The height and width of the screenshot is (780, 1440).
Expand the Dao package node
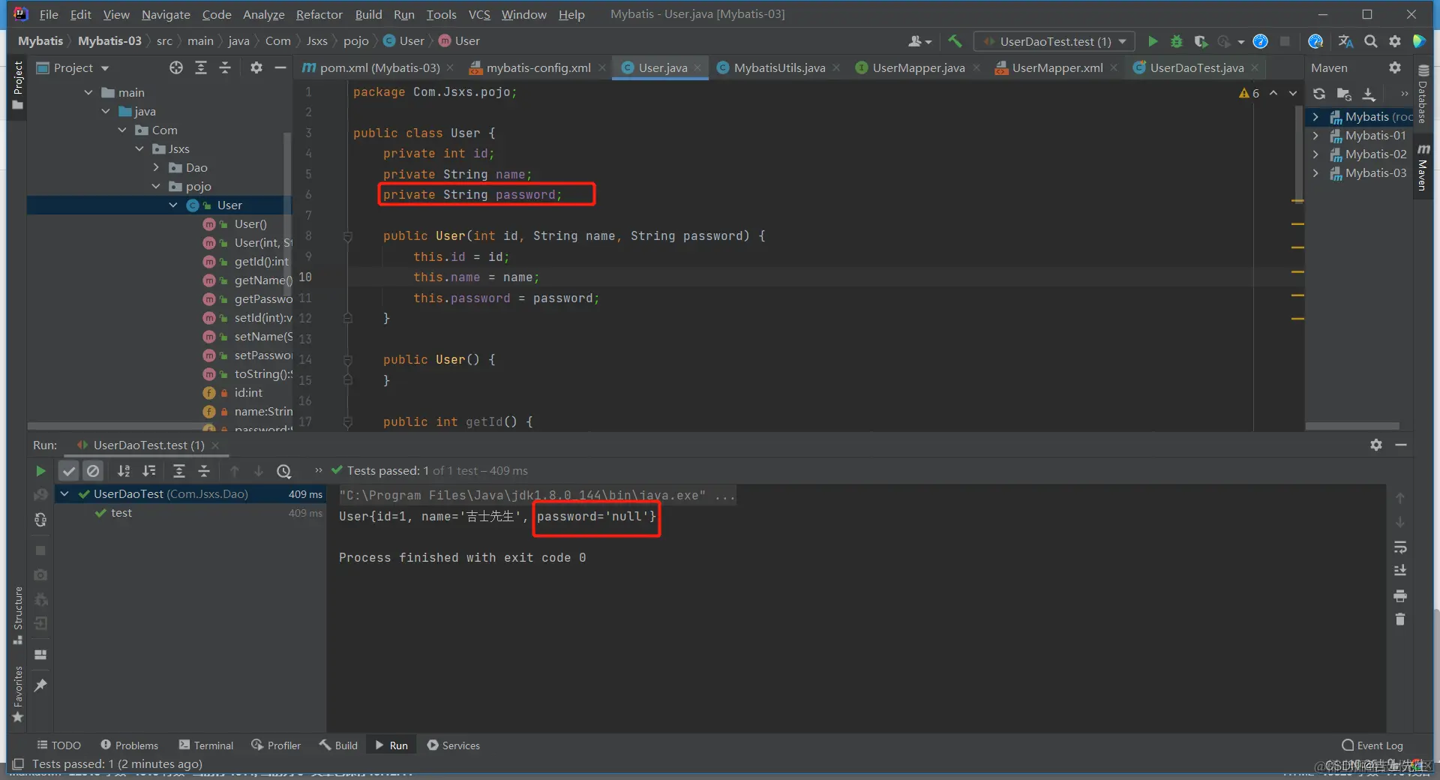tap(156, 167)
